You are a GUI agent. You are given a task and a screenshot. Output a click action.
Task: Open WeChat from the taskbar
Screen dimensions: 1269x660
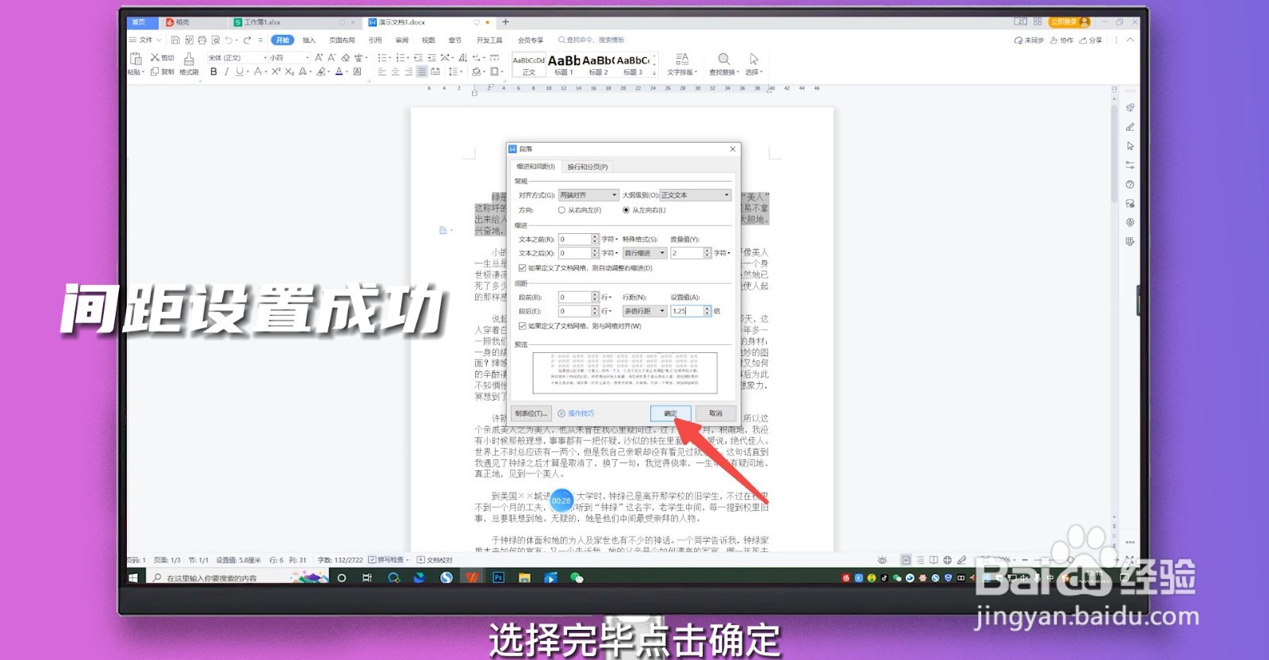577,577
